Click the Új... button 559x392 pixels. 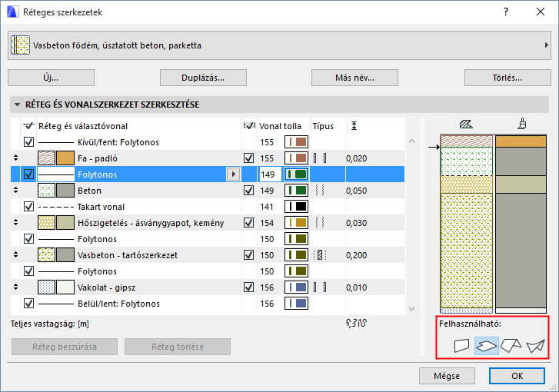click(x=51, y=78)
